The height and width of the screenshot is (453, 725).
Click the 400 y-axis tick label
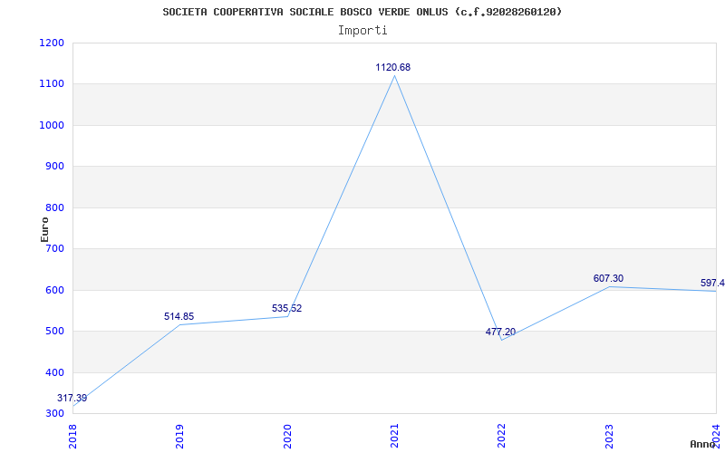click(x=55, y=372)
